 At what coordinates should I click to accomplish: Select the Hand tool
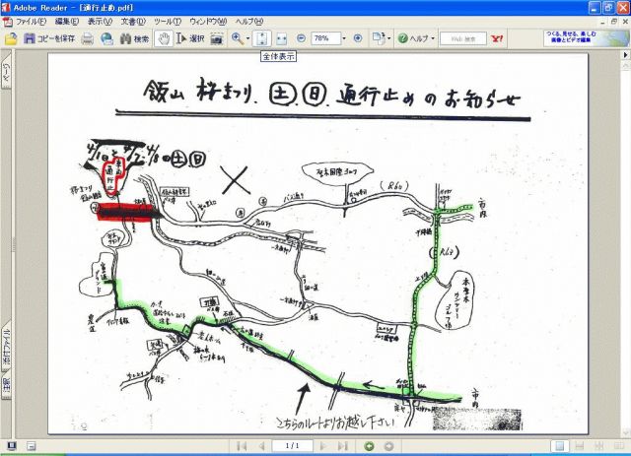164,38
